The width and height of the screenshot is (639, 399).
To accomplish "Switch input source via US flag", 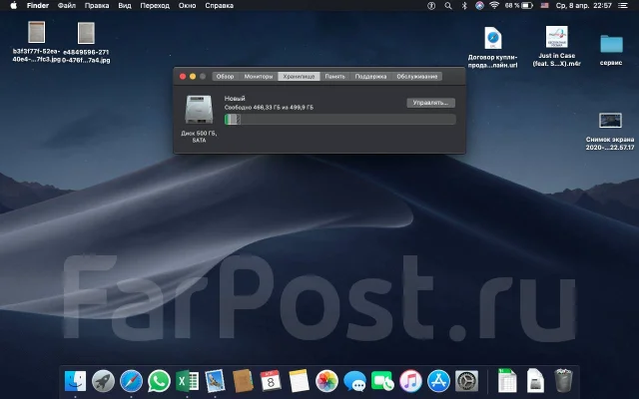I will click(544, 6).
